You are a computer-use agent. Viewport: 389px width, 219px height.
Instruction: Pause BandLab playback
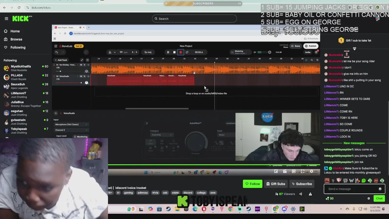168,52
